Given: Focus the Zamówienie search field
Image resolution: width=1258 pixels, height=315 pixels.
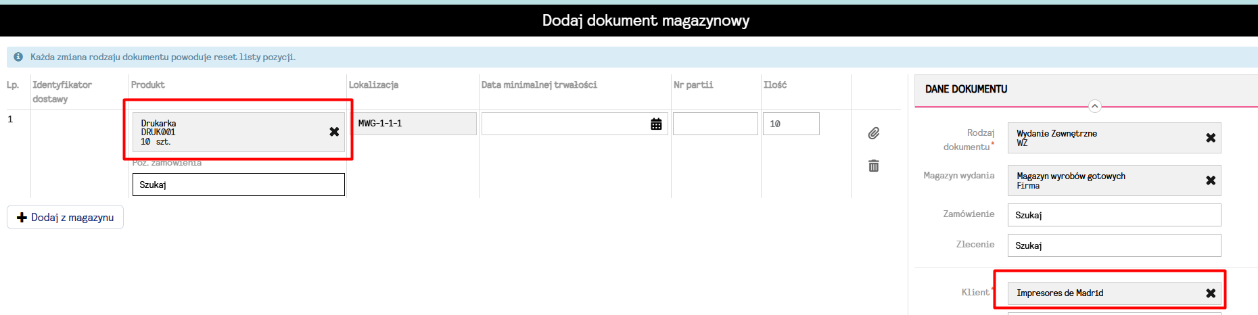Looking at the screenshot, I should 1114,215.
